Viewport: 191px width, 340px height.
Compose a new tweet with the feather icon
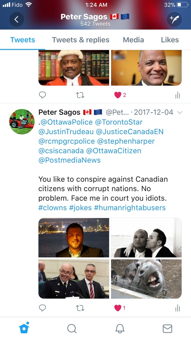174,19
